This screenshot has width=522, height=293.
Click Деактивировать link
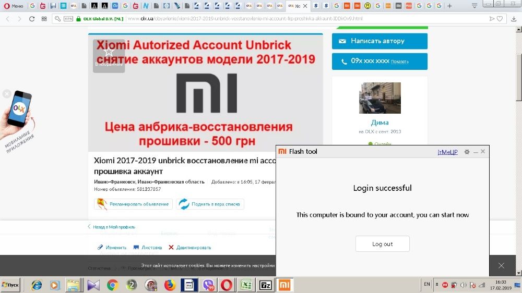[190, 248]
